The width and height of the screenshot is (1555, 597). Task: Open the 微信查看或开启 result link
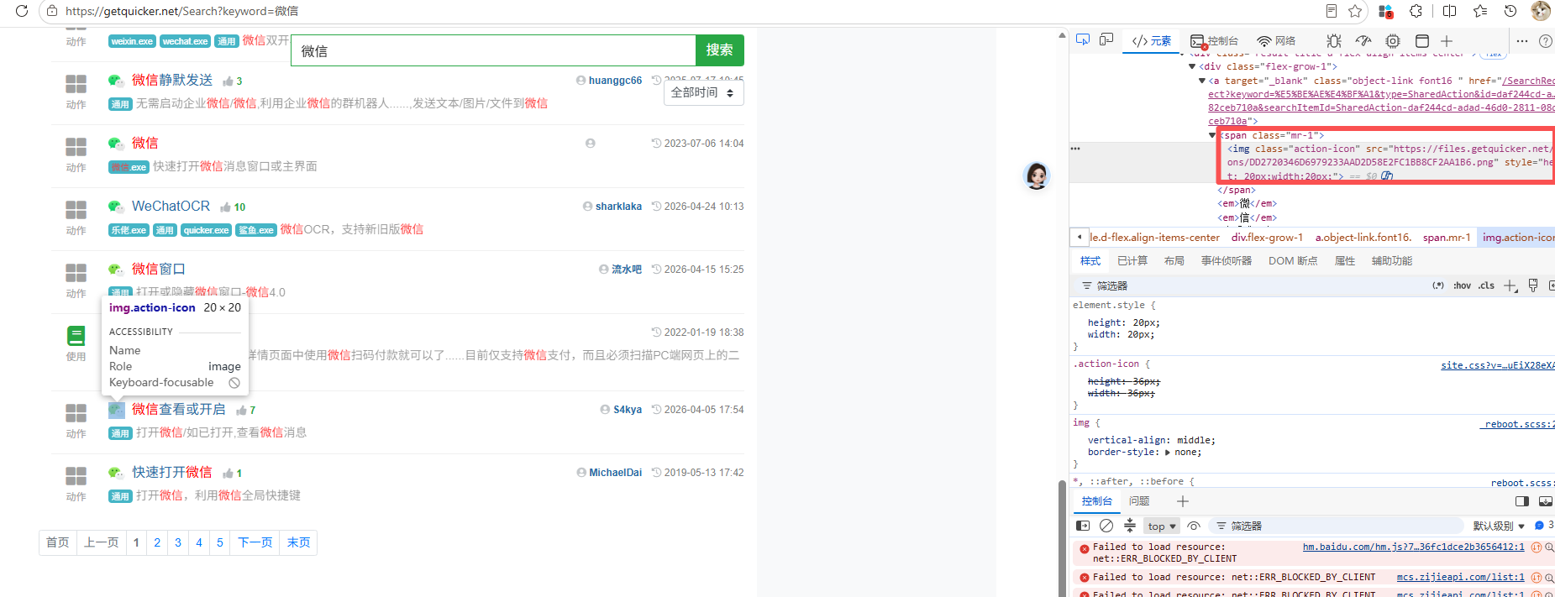(x=178, y=409)
